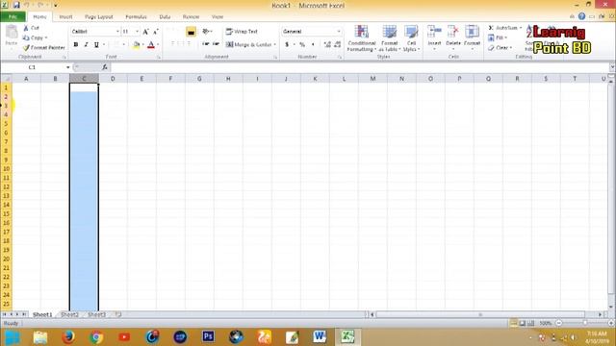Select the Sheet3 worksheet tab
Screen dimensions: 616x346
pyautogui.click(x=96, y=314)
